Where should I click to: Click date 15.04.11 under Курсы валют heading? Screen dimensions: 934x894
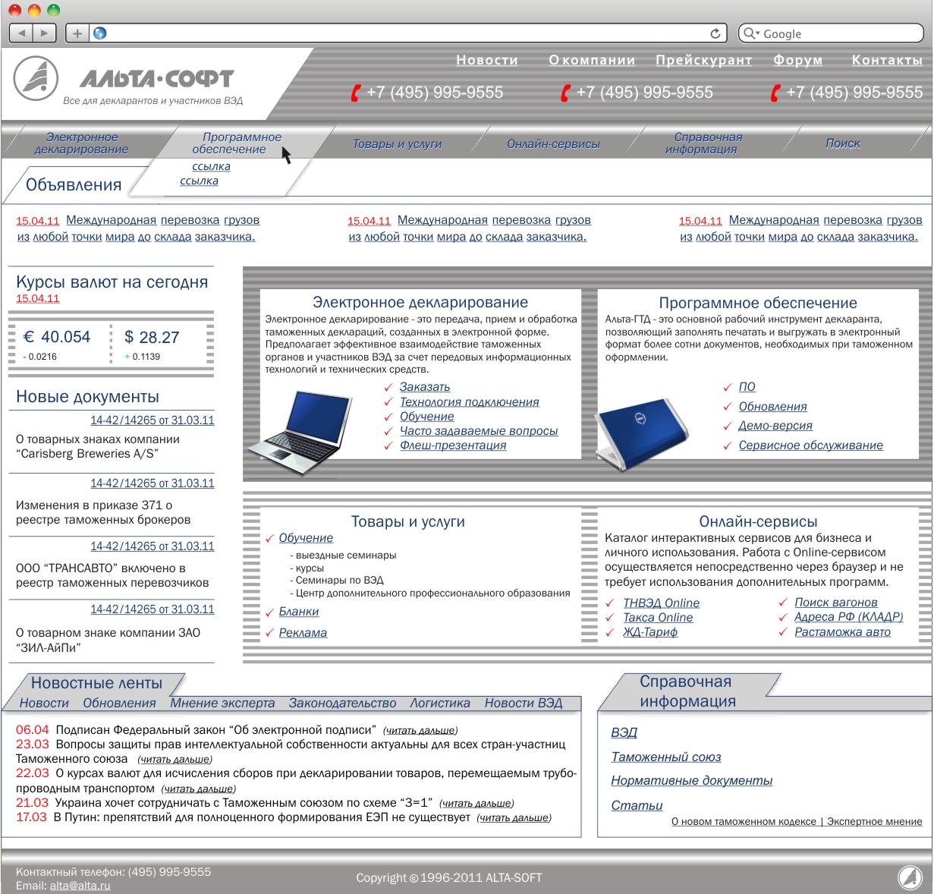(37, 298)
